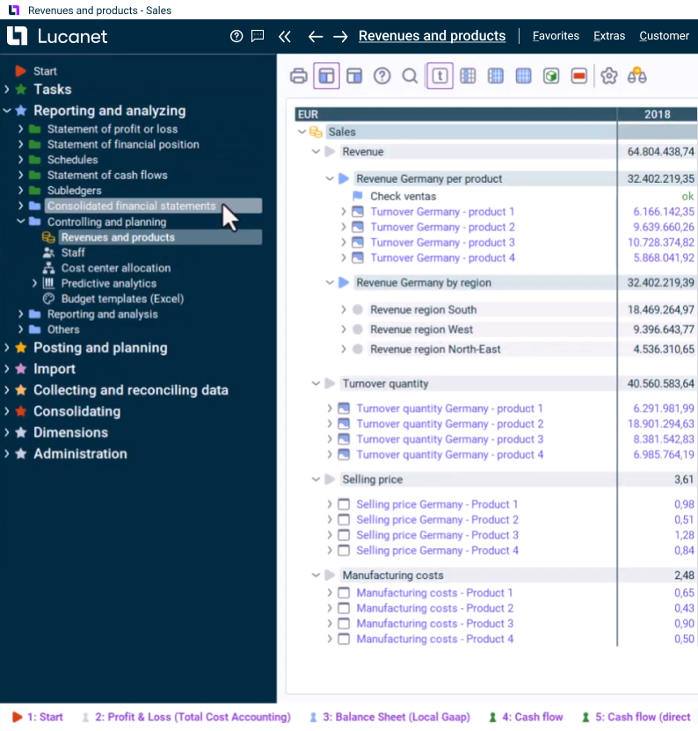Click the red rectangle toolbar icon
This screenshot has width=698, height=731.
[578, 76]
